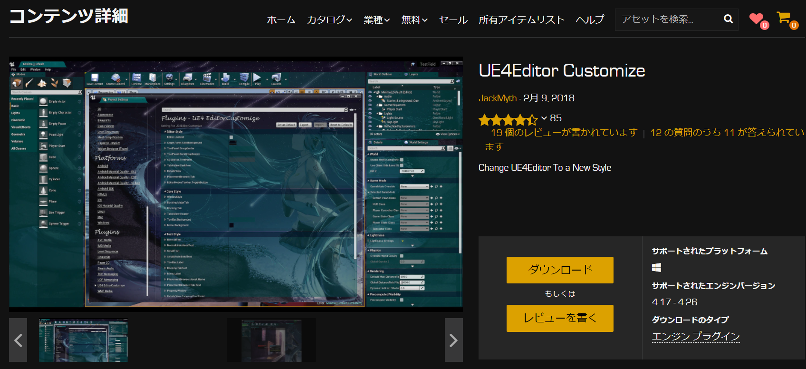
Task: Click the ダウンロード button
Action: click(x=560, y=270)
